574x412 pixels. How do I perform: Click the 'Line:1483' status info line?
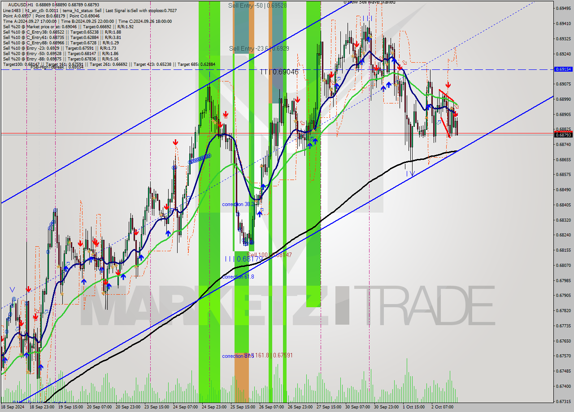pos(89,10)
